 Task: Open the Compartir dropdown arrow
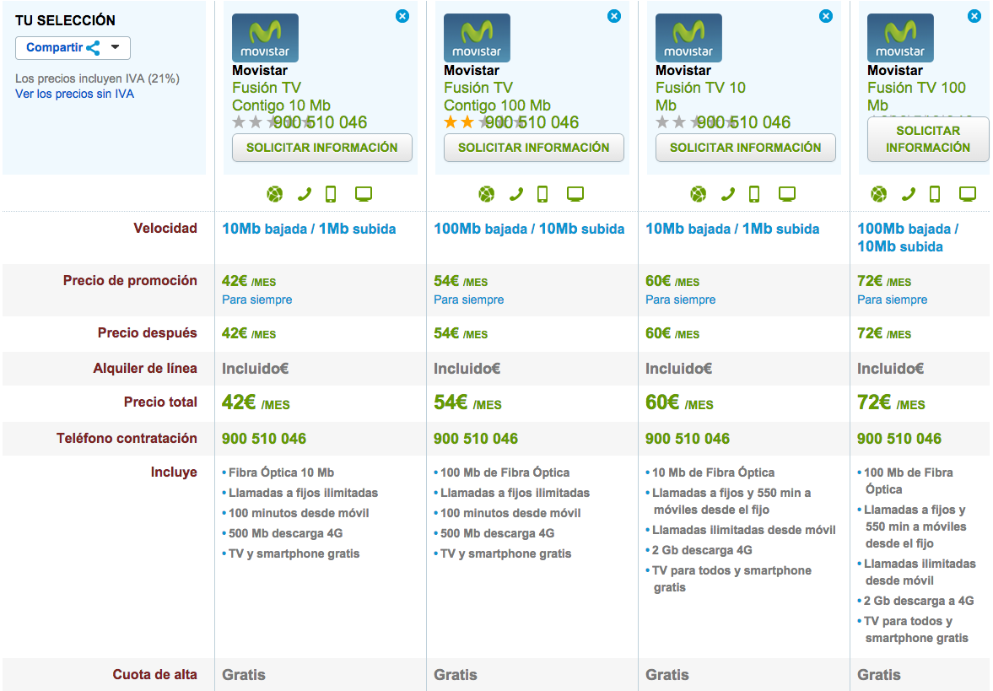[x=116, y=47]
